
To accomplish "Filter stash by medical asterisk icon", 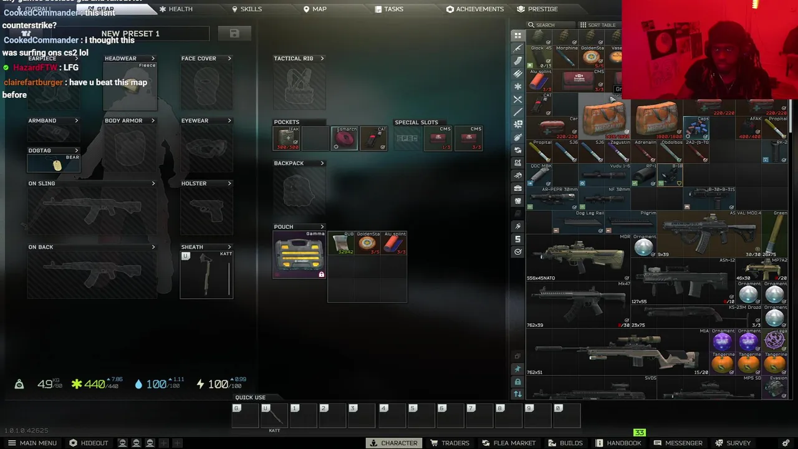I will point(517,87).
